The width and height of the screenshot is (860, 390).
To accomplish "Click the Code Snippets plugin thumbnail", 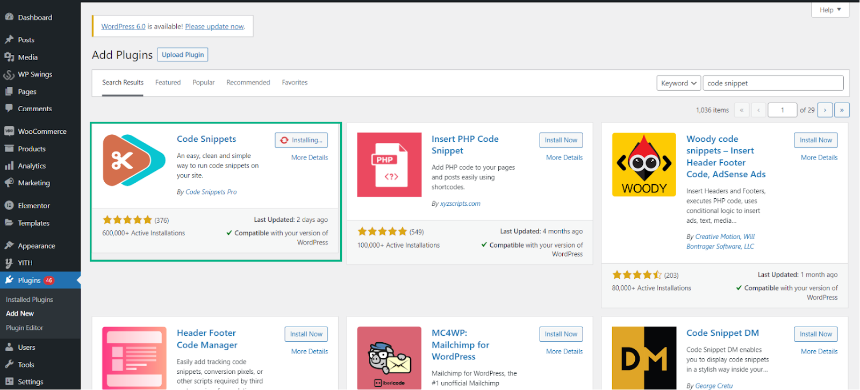I will tap(134, 161).
